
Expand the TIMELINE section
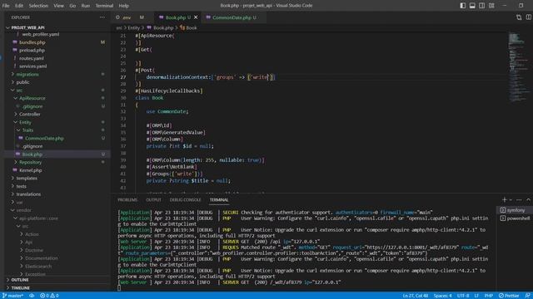tap(20, 288)
